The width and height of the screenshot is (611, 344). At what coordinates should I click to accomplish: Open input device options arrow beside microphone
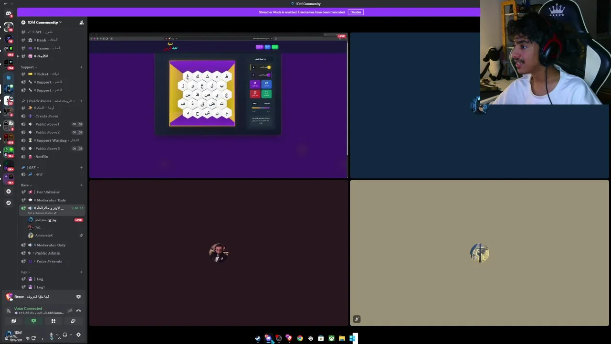tap(57, 335)
